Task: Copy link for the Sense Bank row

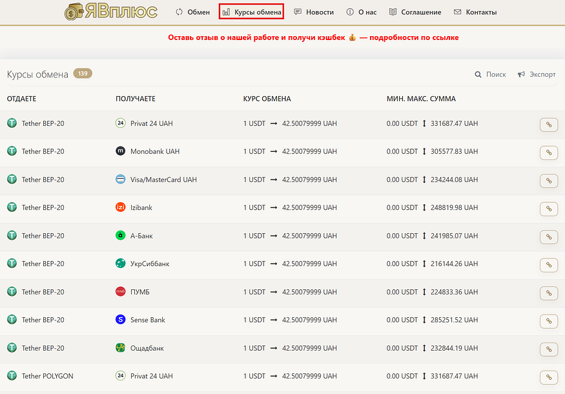Action: pyautogui.click(x=549, y=322)
